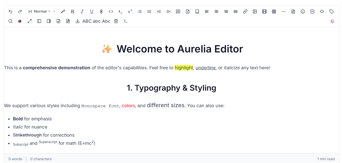Click the file with down-arrow icon
This screenshot has width=342, height=163.
58,21
